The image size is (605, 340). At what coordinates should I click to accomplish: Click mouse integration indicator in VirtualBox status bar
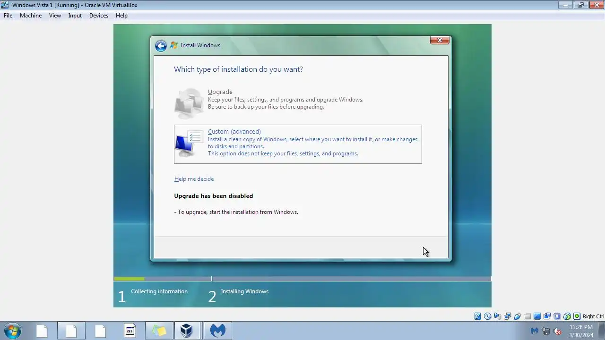click(x=567, y=316)
